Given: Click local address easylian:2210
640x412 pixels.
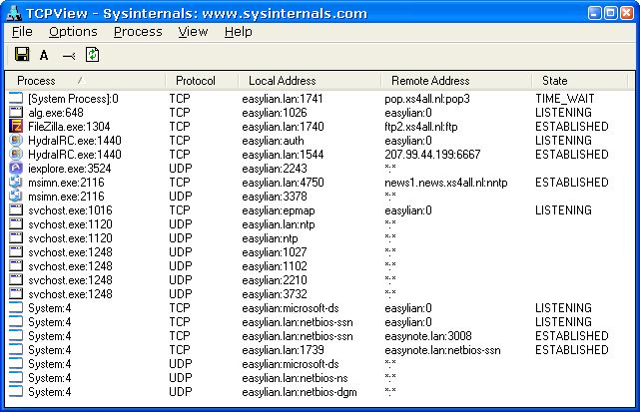Looking at the screenshot, I should (275, 280).
